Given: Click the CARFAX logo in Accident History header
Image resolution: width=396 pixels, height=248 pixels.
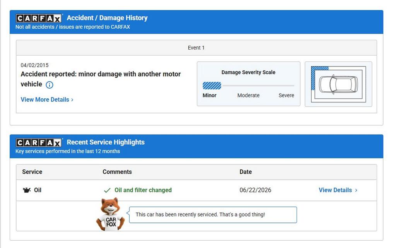Looking at the screenshot, I should pos(39,18).
